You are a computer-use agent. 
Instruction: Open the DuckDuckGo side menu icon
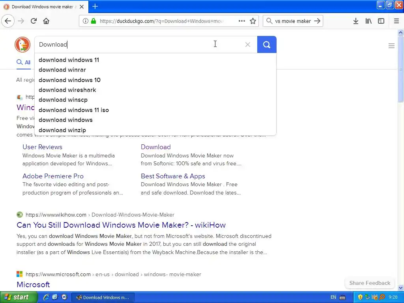(x=391, y=46)
